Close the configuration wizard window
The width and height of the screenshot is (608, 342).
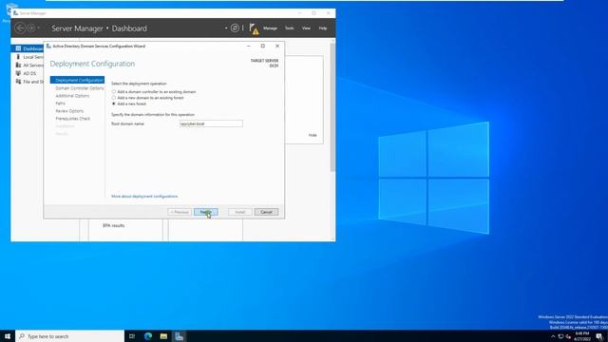[x=277, y=46]
